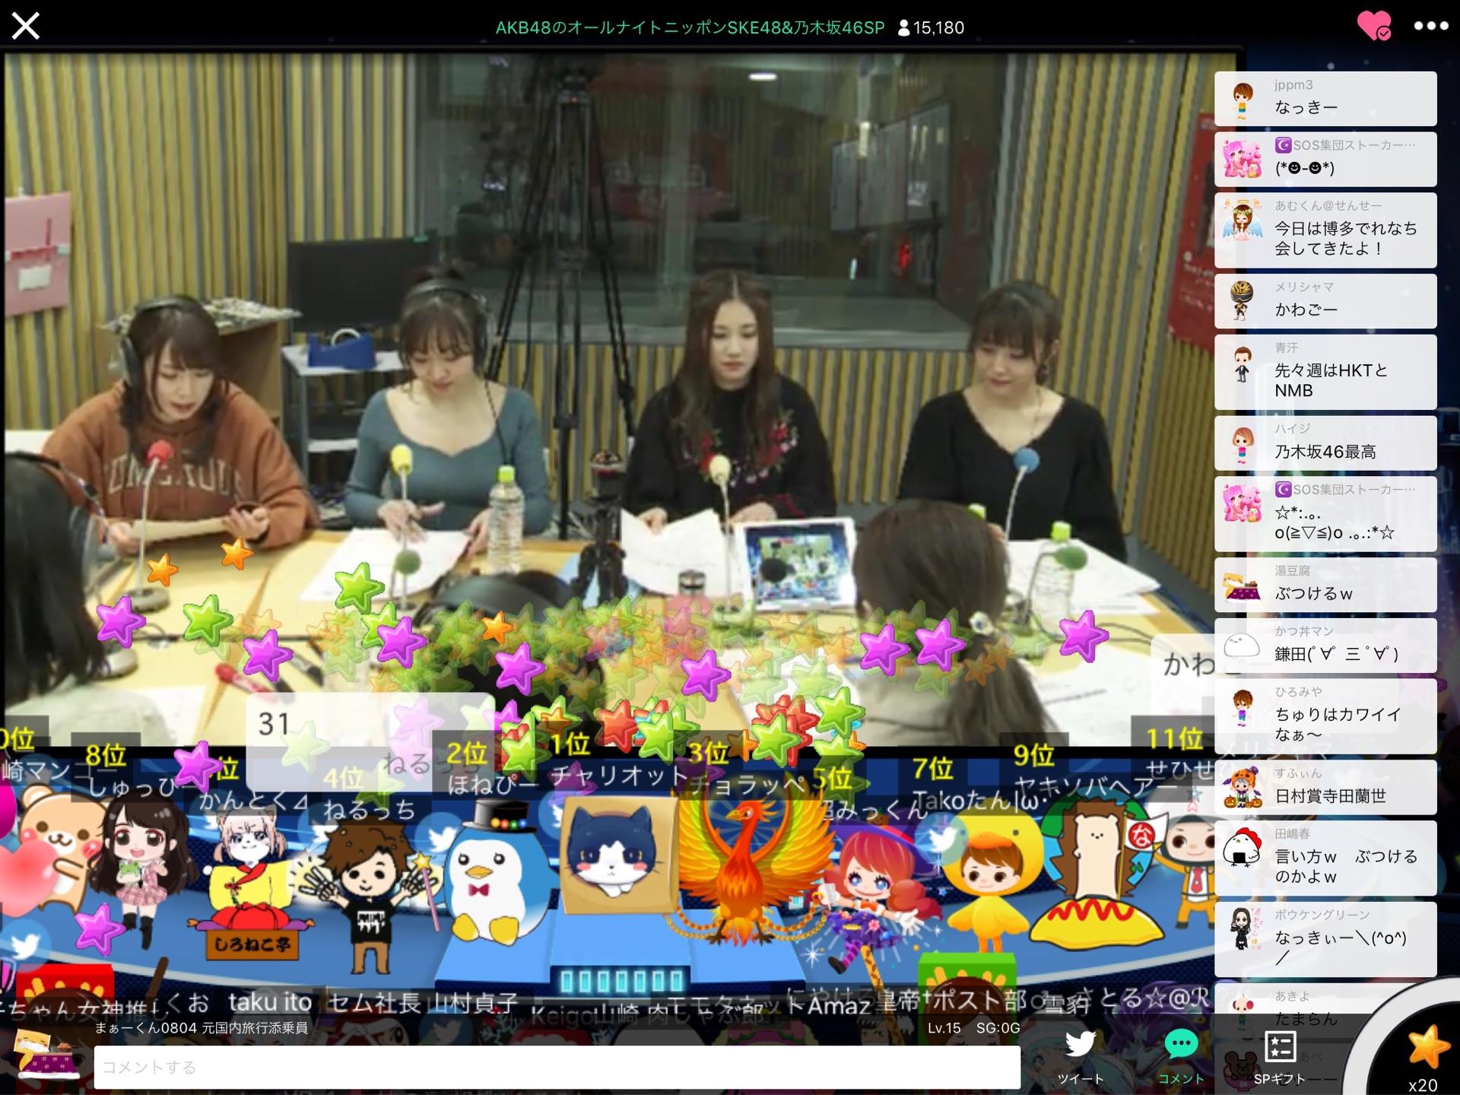Screen dimensions: 1460x1095
Task: Tap 青汗 suited avatar
Action: [1243, 364]
